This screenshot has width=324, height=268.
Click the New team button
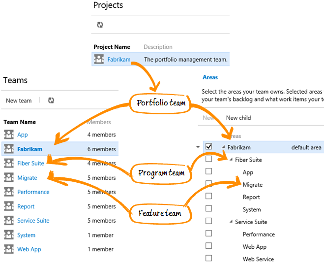coord(19,100)
